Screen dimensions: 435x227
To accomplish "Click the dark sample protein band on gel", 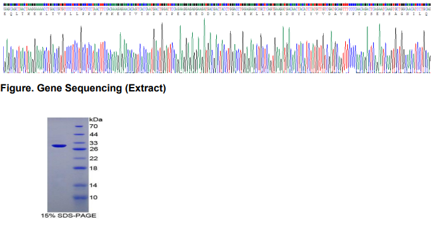I will point(59,146).
